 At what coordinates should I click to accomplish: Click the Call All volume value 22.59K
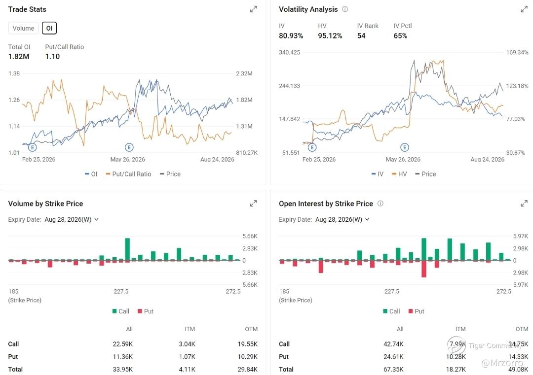(123, 344)
